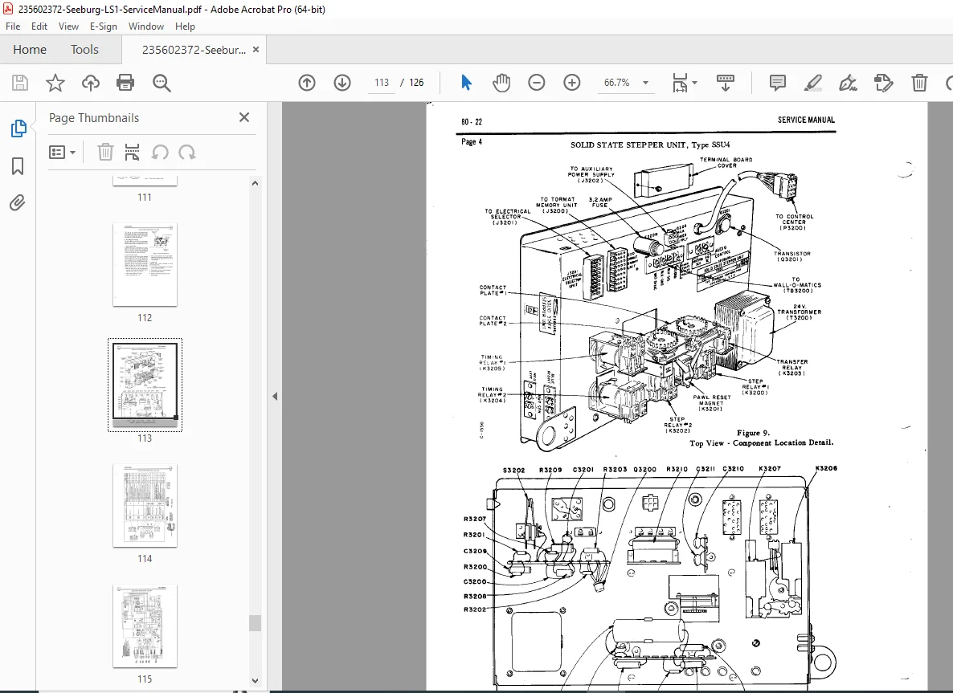The width and height of the screenshot is (953, 693).
Task: Click the 'Page Thumbnails' panel title
Action: coord(93,118)
